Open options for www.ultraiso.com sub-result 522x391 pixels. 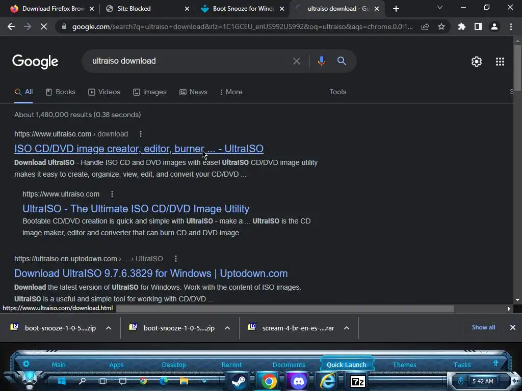pos(112,194)
